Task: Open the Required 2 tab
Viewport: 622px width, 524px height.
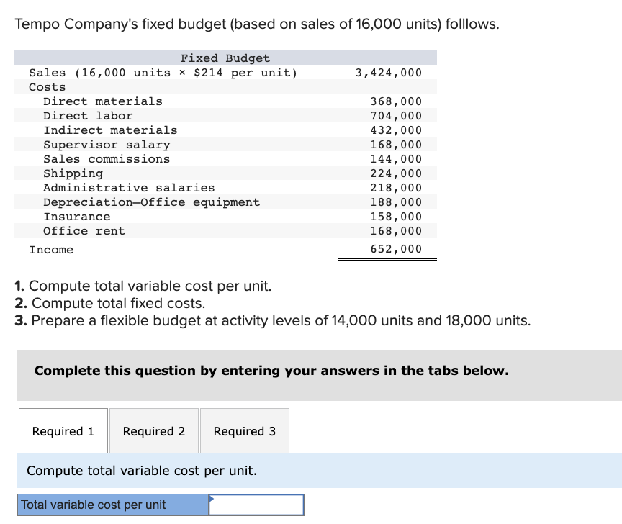Action: point(153,430)
